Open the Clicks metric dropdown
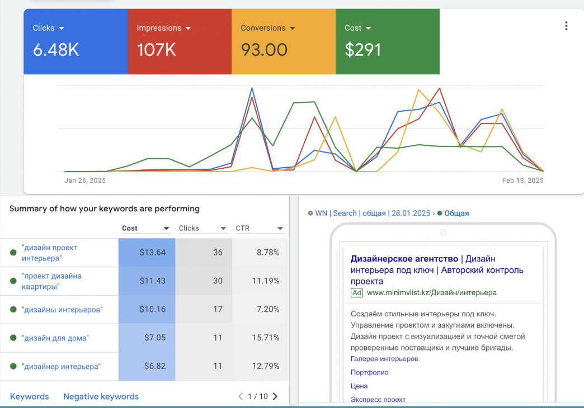The width and height of the screenshot is (584, 408). click(61, 29)
